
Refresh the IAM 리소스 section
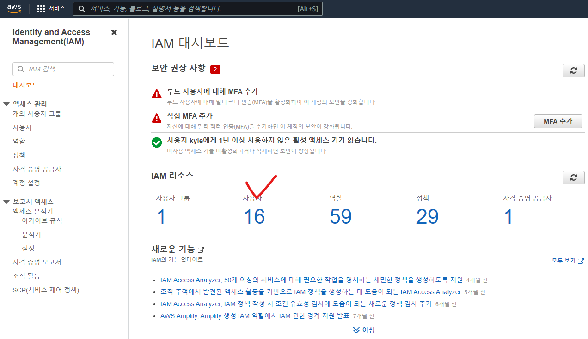pyautogui.click(x=574, y=178)
